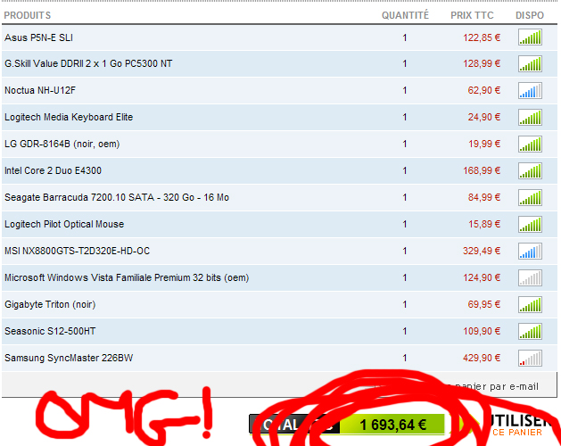Open Samsung SyncMaster 226BW product

tap(69, 358)
